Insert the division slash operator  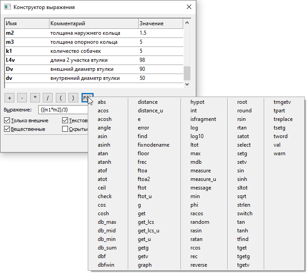pos(48,97)
